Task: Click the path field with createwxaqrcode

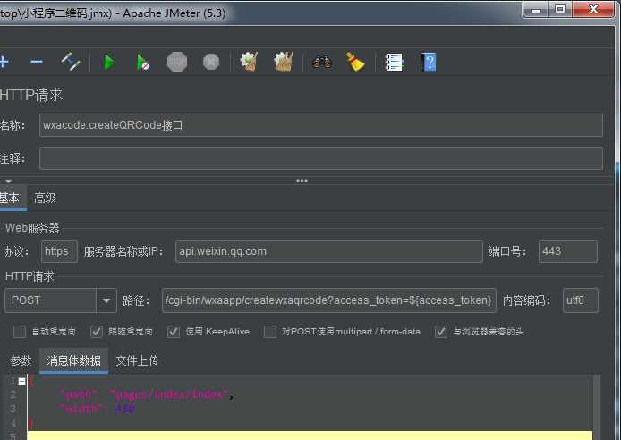Action: tap(328, 300)
